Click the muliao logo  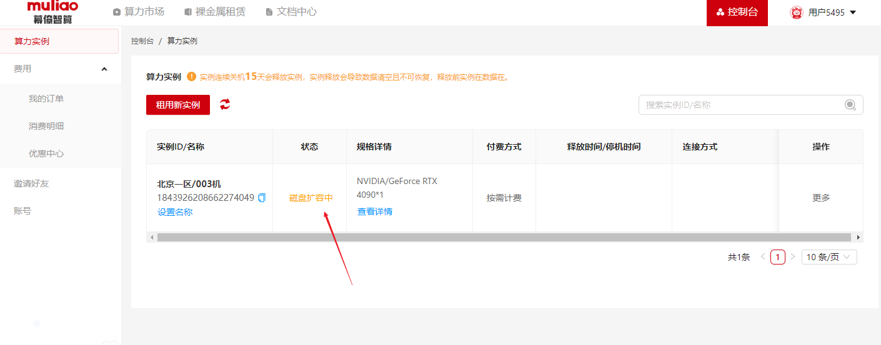52,12
